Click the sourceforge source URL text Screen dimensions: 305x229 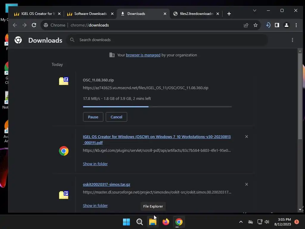(157, 192)
